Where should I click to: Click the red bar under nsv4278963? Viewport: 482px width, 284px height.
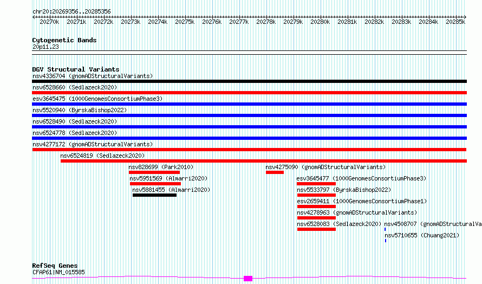pos(317,218)
